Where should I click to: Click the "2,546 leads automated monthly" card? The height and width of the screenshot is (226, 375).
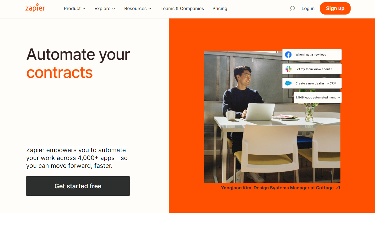318,98
